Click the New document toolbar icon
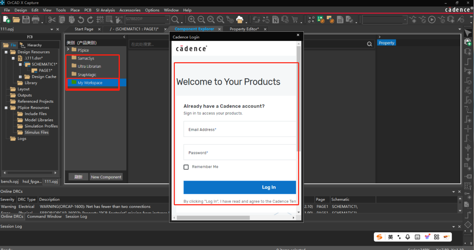 pyautogui.click(x=6, y=20)
